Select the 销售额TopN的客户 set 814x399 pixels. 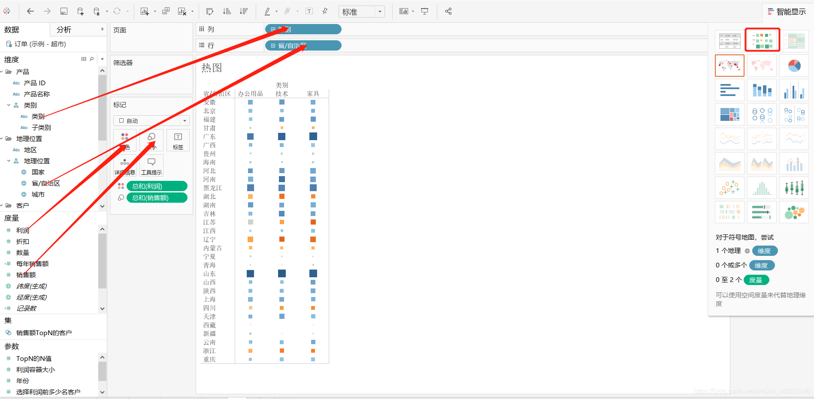point(44,333)
